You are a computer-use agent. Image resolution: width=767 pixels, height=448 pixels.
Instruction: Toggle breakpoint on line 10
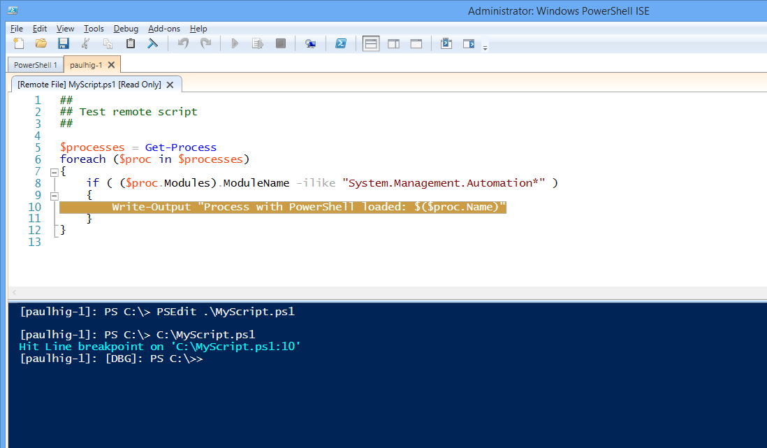(x=279, y=206)
